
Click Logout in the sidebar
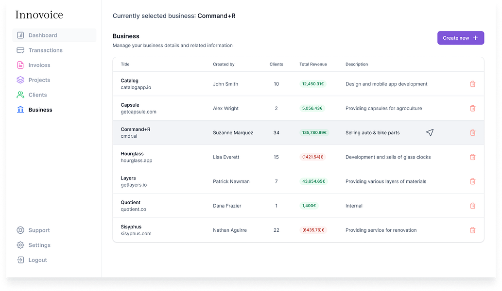coord(37,260)
